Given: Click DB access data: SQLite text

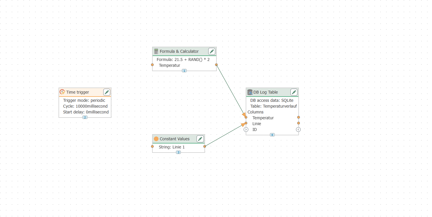Looking at the screenshot, I should [x=272, y=100].
